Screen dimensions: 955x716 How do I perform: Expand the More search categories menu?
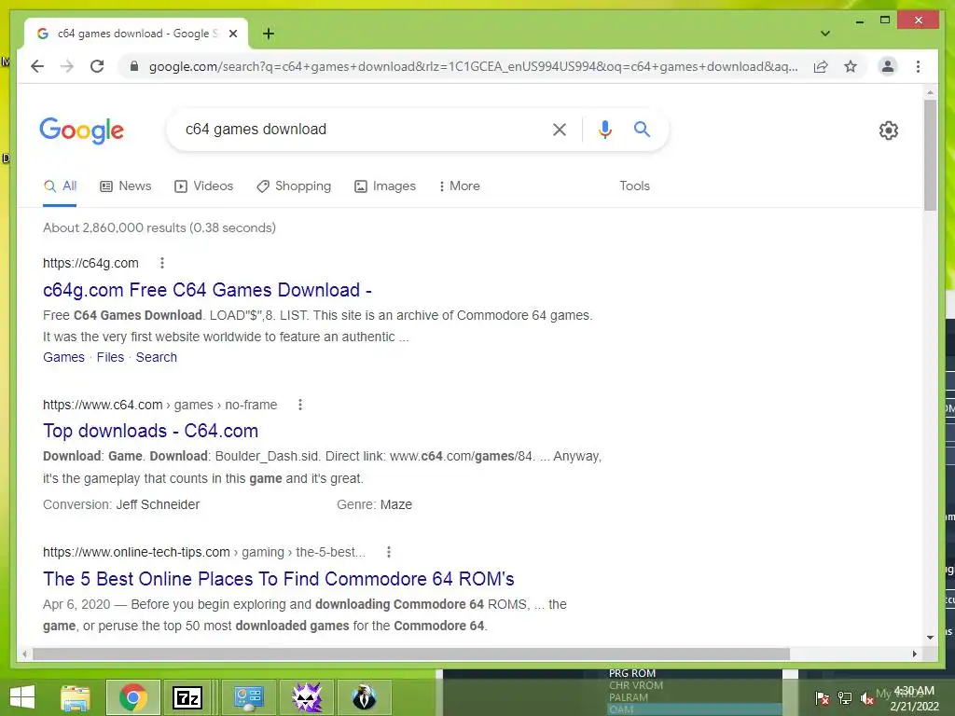coord(459,186)
